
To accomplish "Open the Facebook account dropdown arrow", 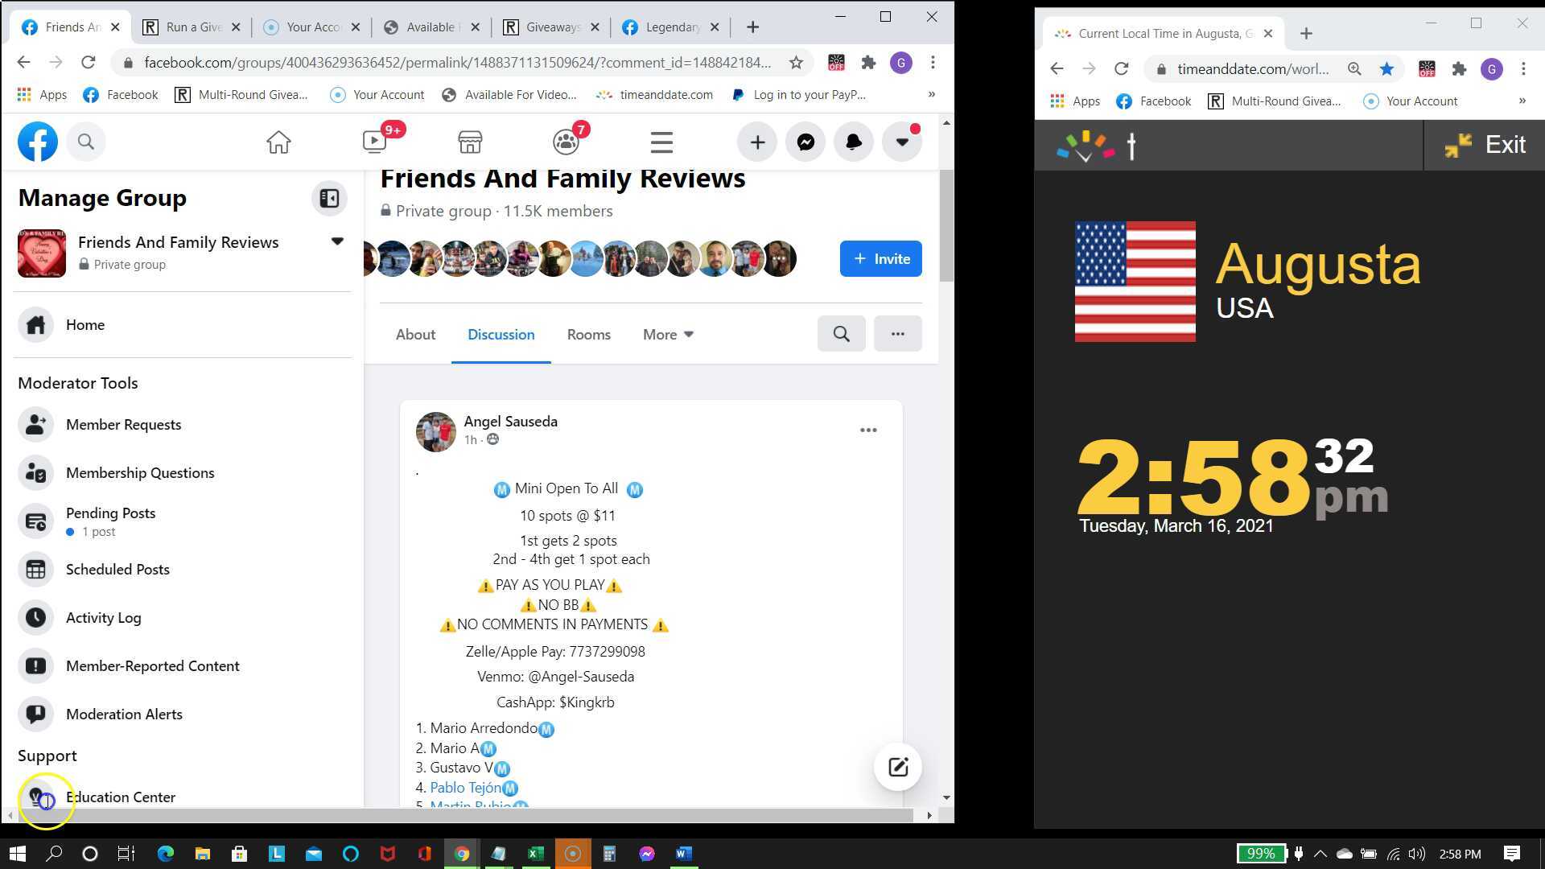I will point(902,142).
